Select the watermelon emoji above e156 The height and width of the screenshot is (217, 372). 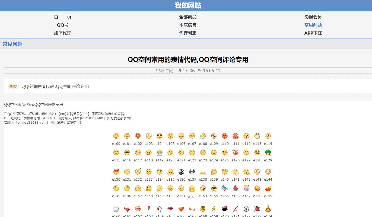[236, 188]
